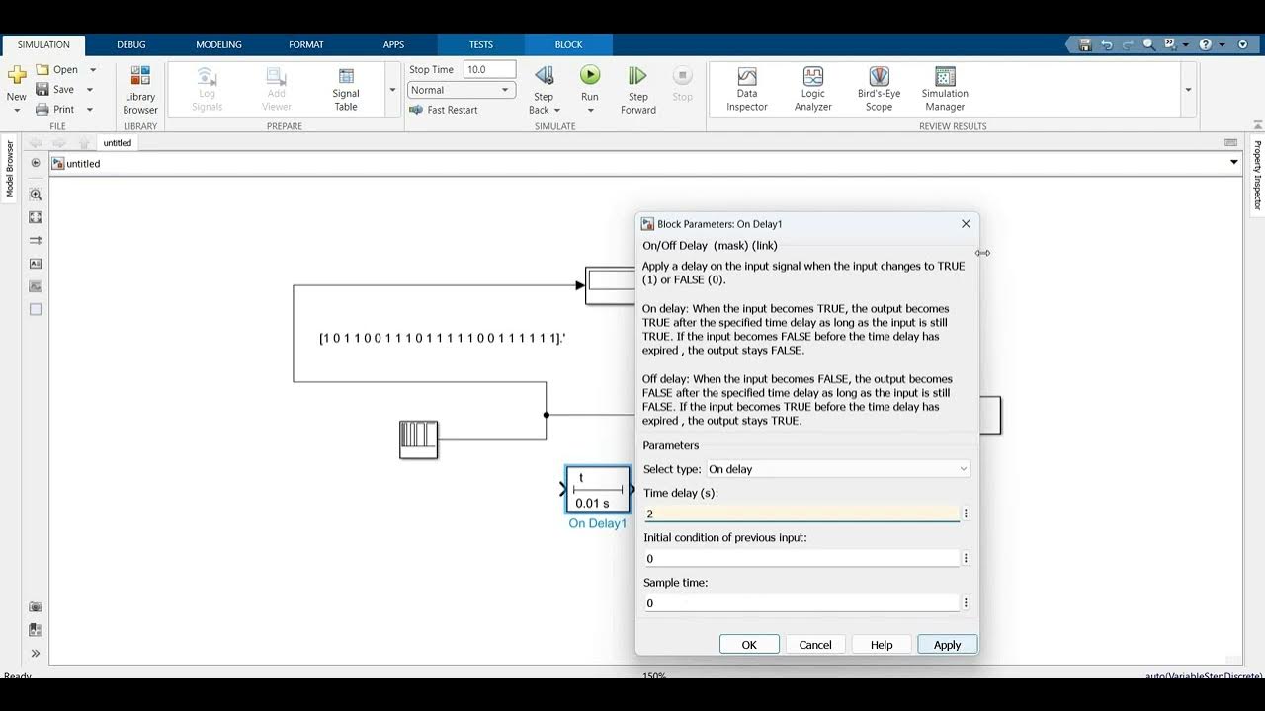Click the Stop Time value field

click(x=490, y=69)
